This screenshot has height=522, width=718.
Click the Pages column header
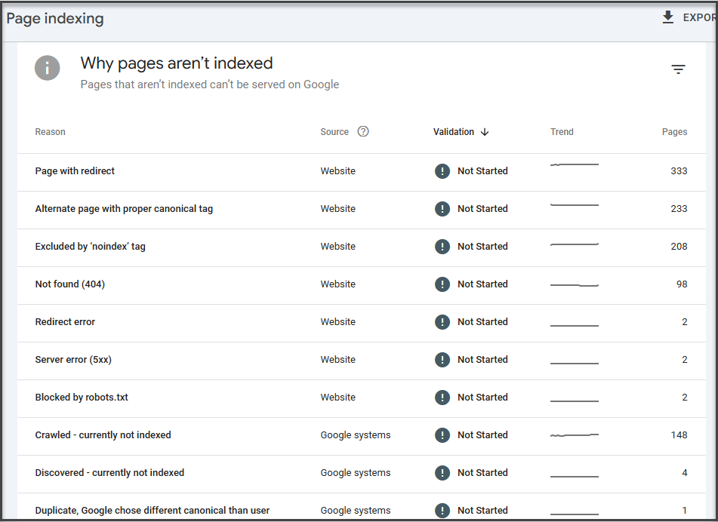(674, 132)
